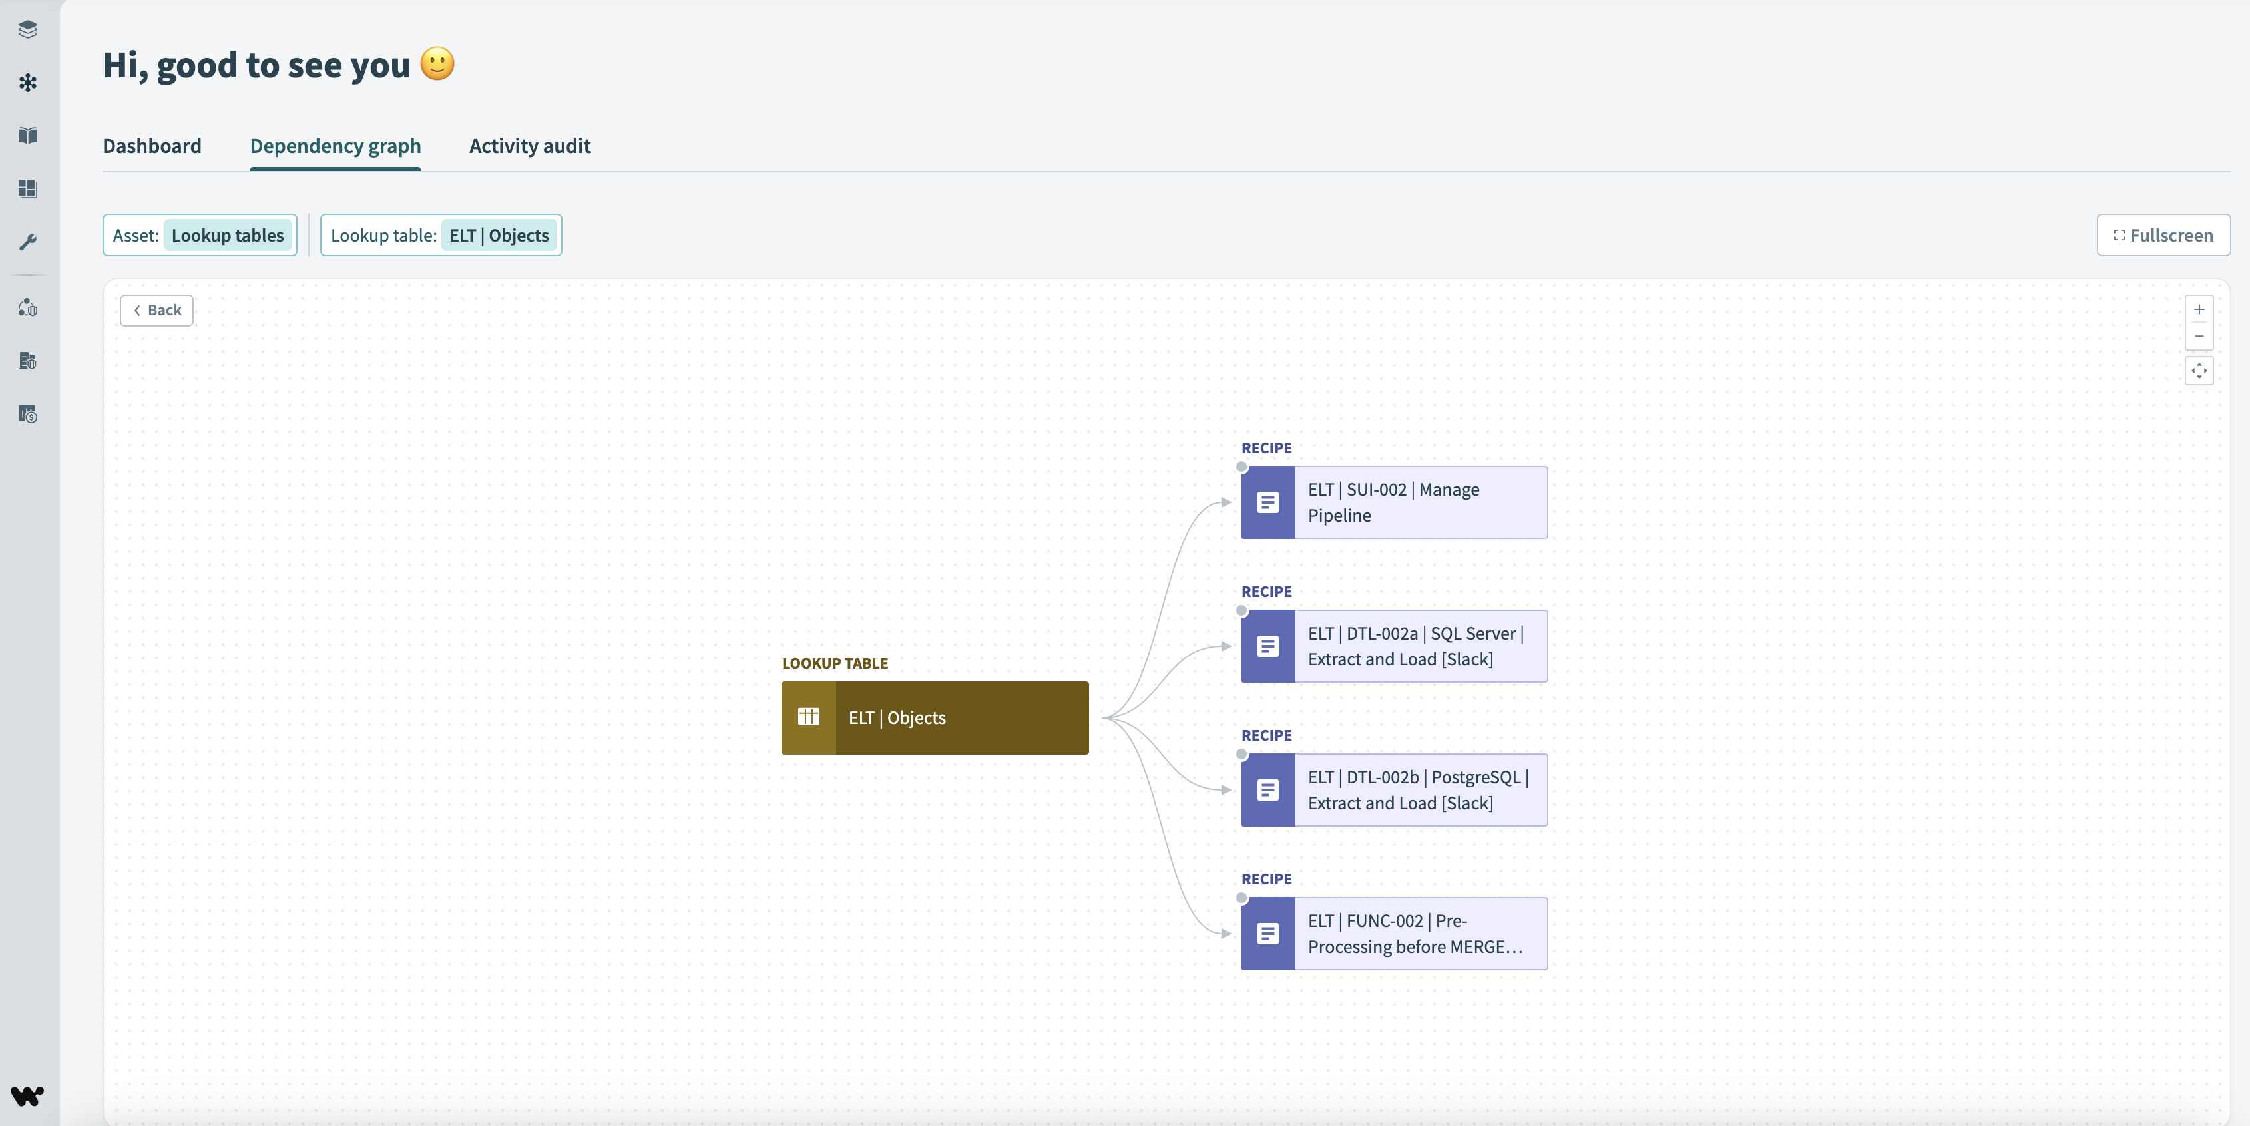Open the Asset Lookup tables filter dropdown

click(200, 235)
